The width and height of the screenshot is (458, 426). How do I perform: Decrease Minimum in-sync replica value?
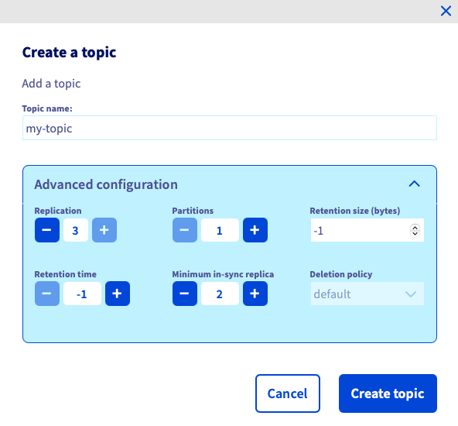tap(185, 294)
